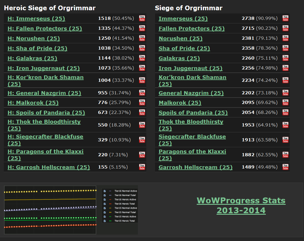304x241 pixels.
Task: Open normal General Nazgrim (25) link
Action: (x=191, y=93)
